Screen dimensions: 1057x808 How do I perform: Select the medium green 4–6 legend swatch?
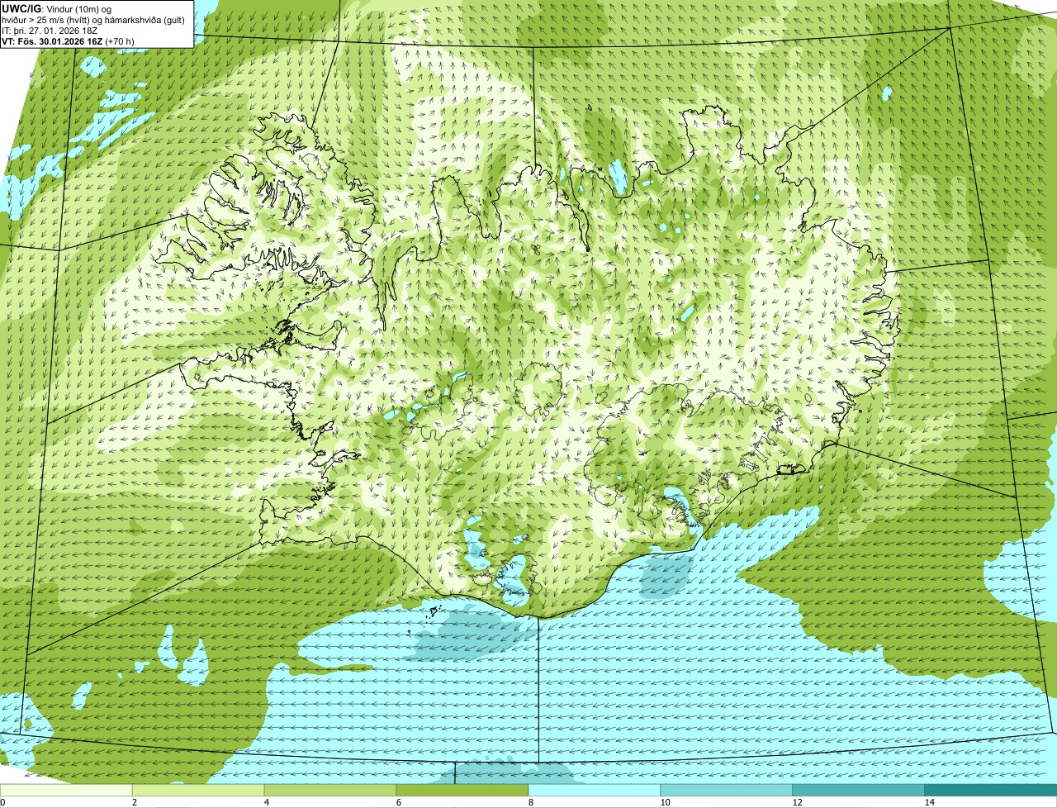[x=330, y=790]
